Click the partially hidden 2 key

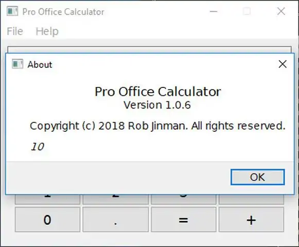click(x=116, y=199)
